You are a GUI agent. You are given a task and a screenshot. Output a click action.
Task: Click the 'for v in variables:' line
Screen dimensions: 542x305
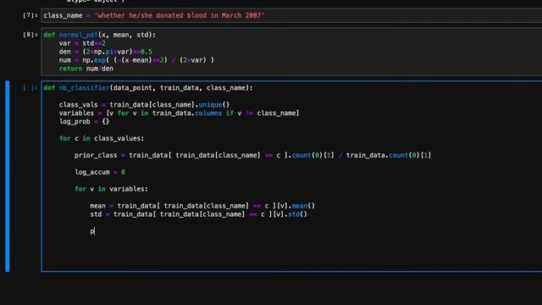click(x=111, y=189)
